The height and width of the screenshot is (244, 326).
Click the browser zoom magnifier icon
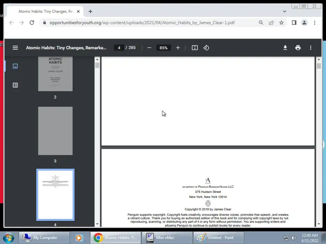(261, 23)
